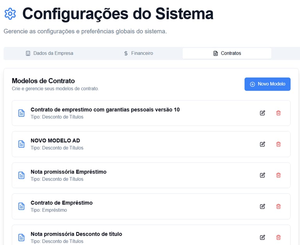Edit the "Contrato de emprestimo com garantias" model
Screen dimensions: 300x245
click(x=262, y=113)
